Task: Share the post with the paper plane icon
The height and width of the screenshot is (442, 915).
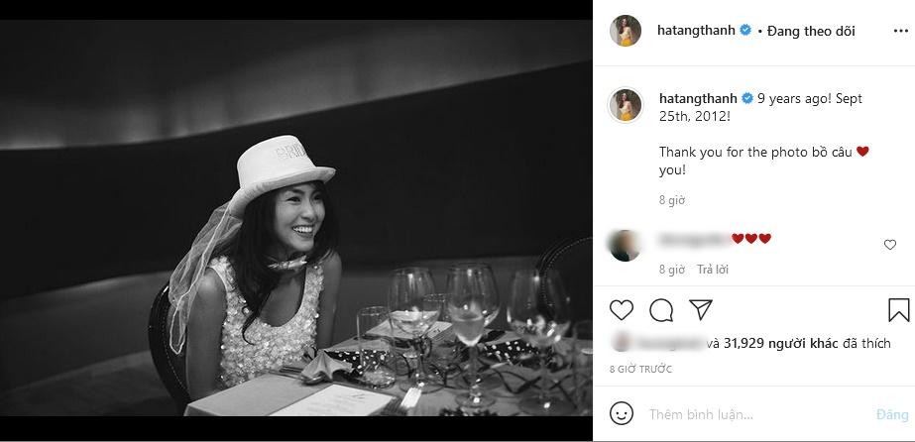Action: pyautogui.click(x=700, y=310)
